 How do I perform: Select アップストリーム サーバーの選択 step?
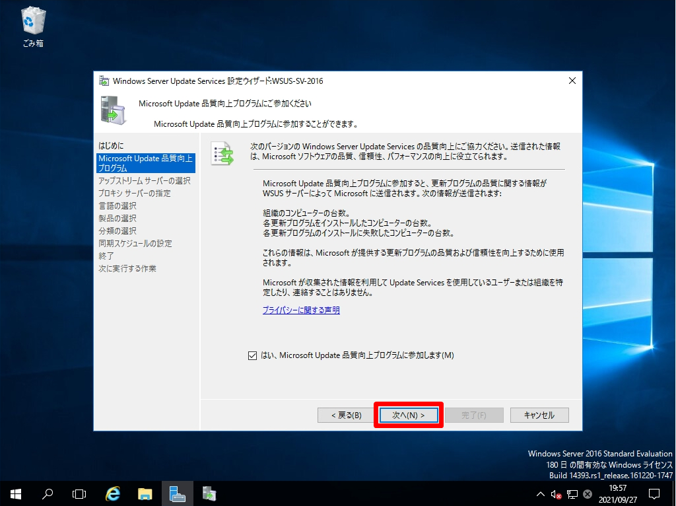pyautogui.click(x=145, y=181)
